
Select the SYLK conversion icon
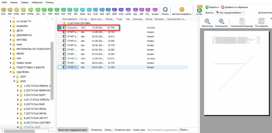click(121, 11)
